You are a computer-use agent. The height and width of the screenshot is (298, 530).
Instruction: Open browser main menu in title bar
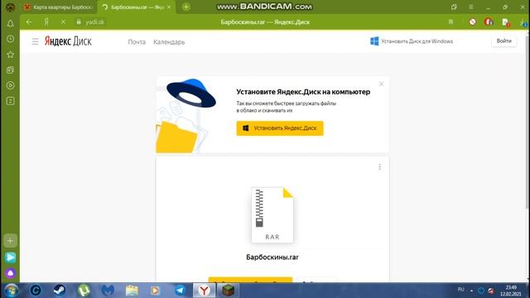tap(471, 7)
